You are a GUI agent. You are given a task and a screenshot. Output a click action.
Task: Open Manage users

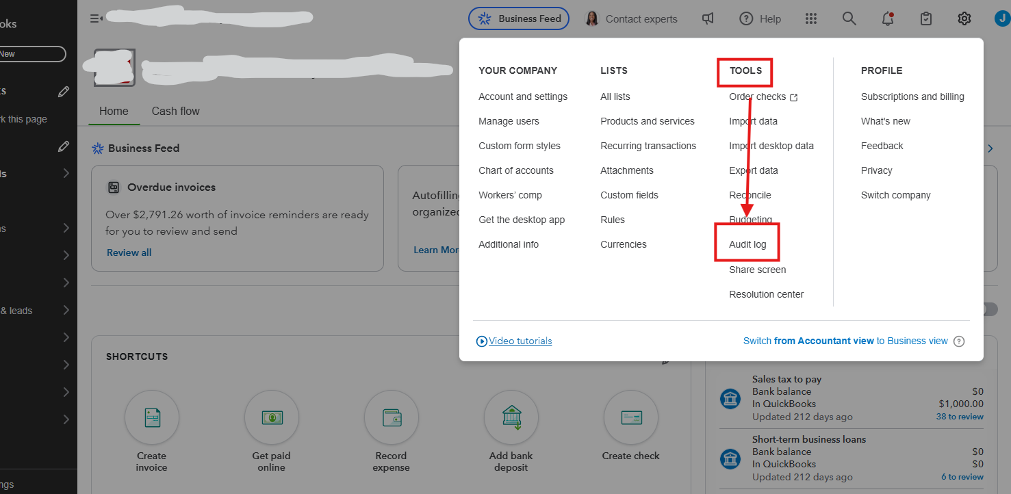point(509,121)
